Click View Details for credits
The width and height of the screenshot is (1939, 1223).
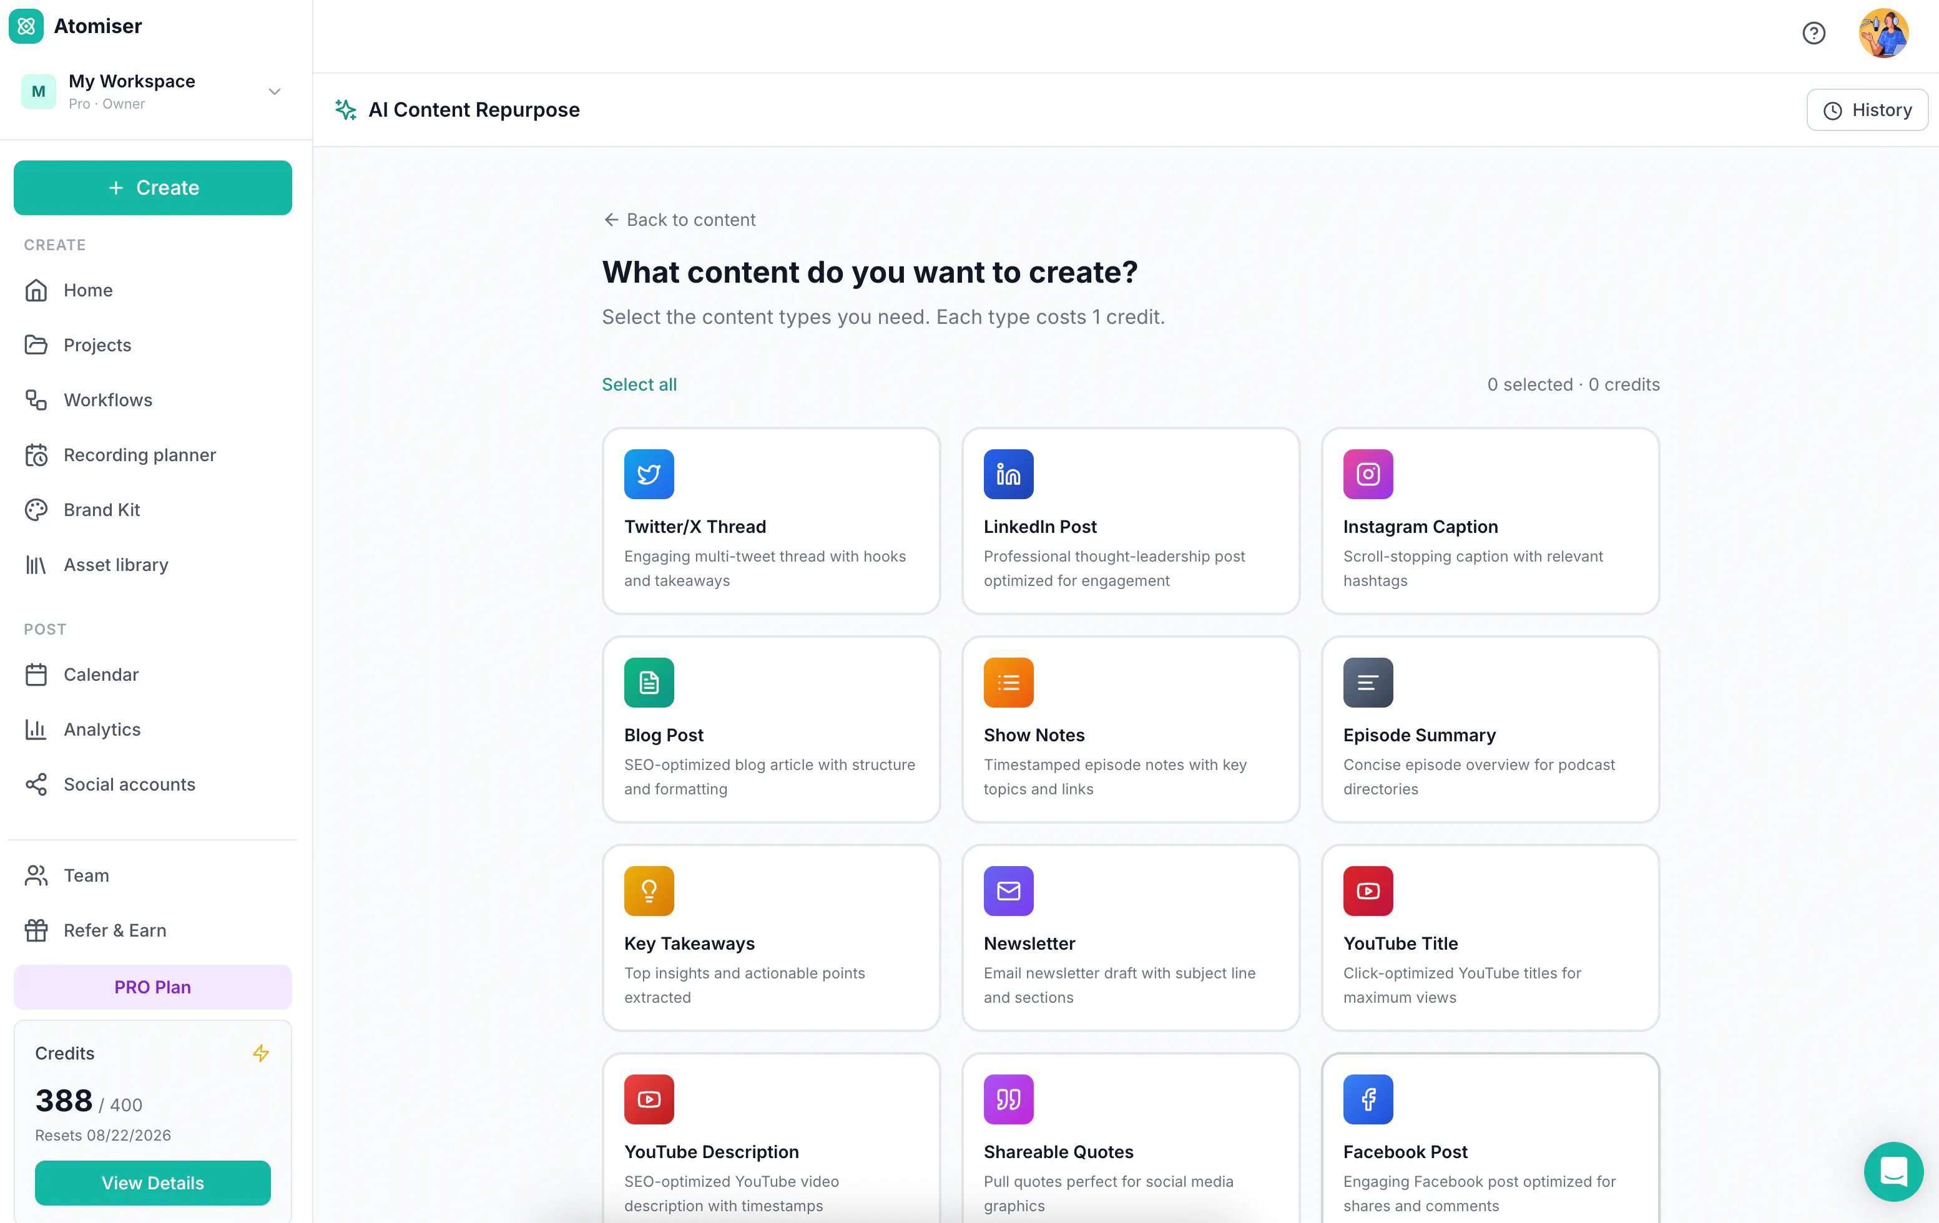152,1183
